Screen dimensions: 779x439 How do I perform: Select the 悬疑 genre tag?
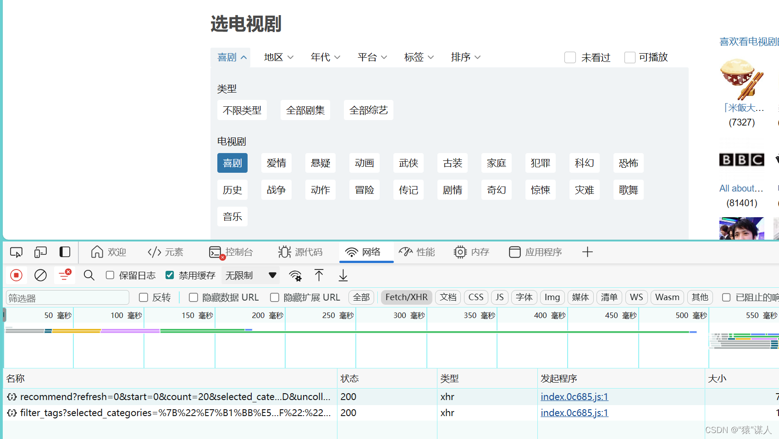(x=320, y=163)
